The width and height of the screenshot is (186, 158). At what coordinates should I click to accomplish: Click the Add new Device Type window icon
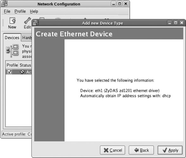pos(35,22)
